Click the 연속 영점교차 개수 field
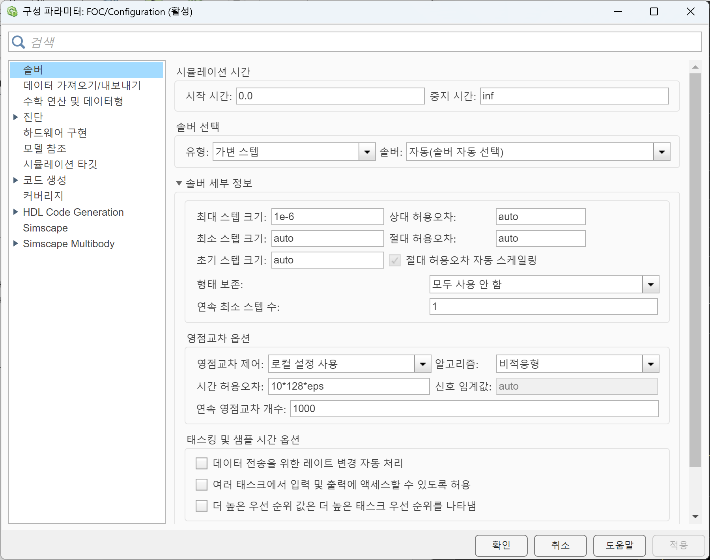The image size is (710, 560). pyautogui.click(x=475, y=409)
